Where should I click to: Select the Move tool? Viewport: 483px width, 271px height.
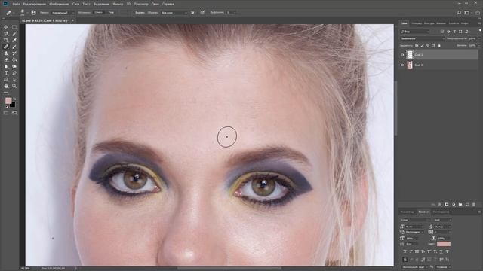click(x=6, y=27)
